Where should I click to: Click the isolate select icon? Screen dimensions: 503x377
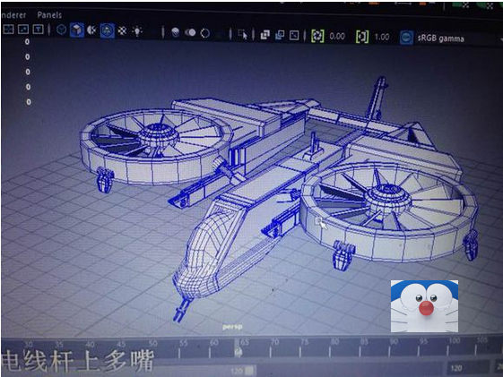click(x=243, y=34)
